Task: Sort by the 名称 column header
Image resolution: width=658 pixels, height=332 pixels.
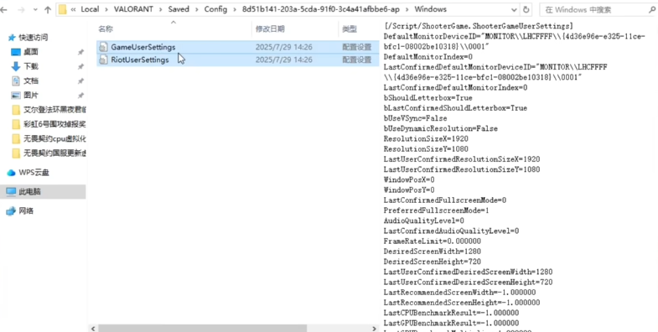Action: [x=106, y=29]
